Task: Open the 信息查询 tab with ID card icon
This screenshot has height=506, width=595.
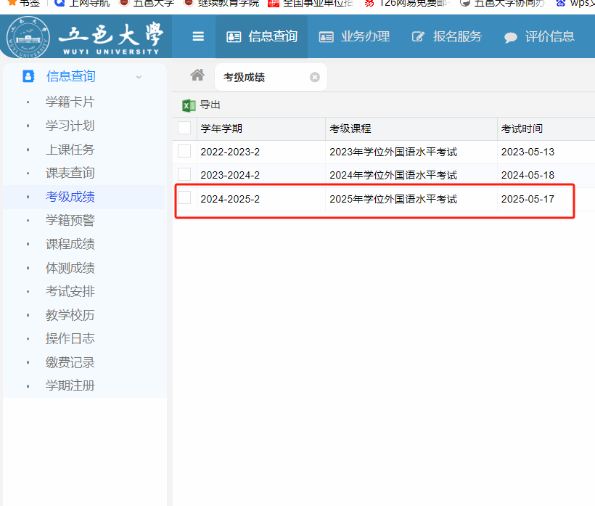Action: (235, 37)
